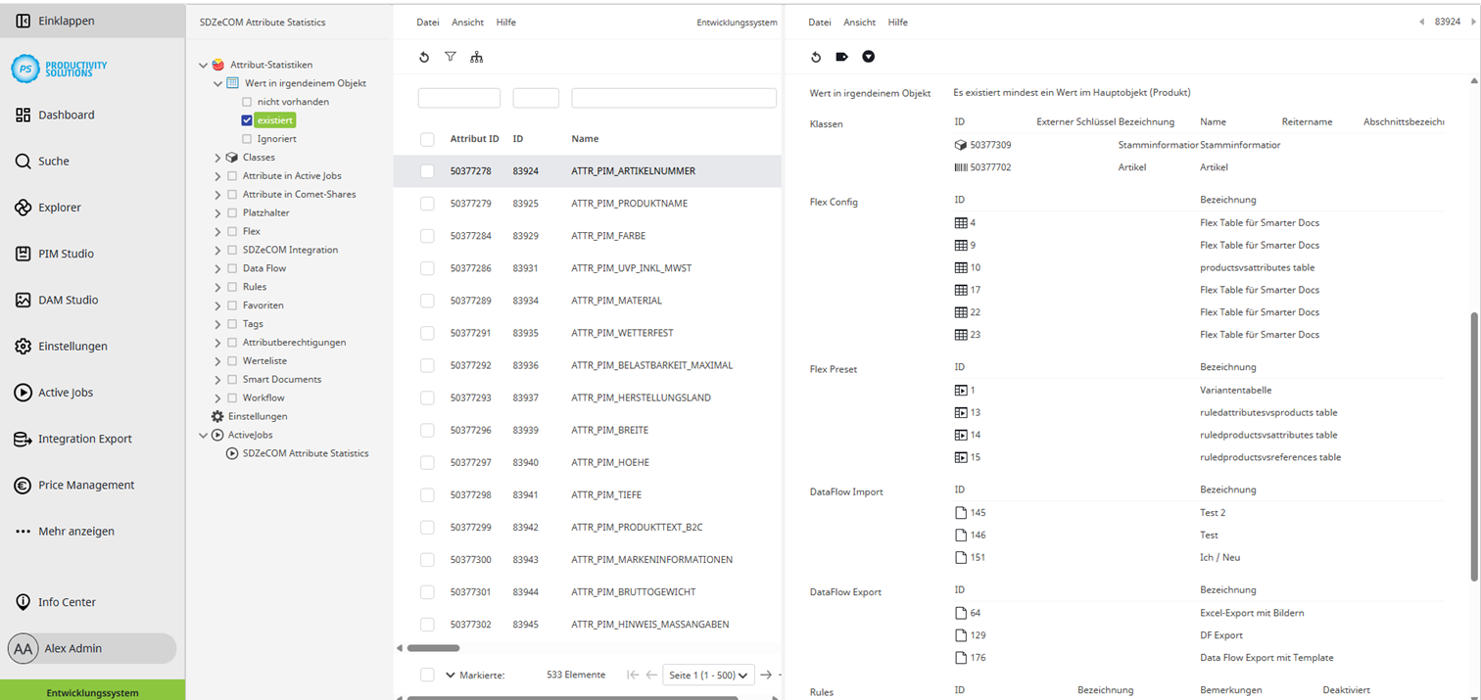Open the Ansicht menu
The height and width of the screenshot is (700, 1481).
467,22
